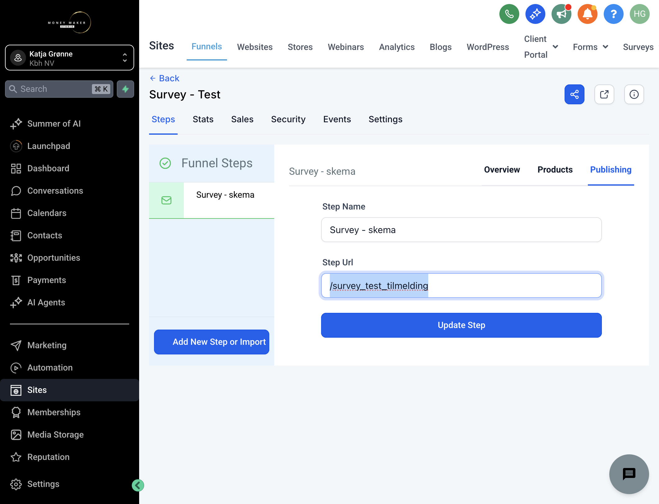Expand the Katja Grønne account switcher
Screen dimensions: 659x504
[70, 58]
